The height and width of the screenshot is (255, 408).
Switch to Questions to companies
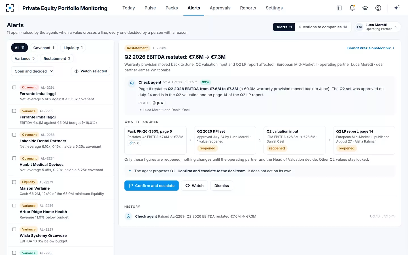click(x=323, y=27)
